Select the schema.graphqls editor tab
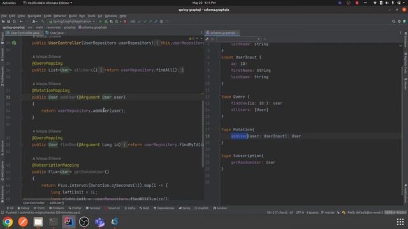This screenshot has width=408, height=229. coord(222,33)
